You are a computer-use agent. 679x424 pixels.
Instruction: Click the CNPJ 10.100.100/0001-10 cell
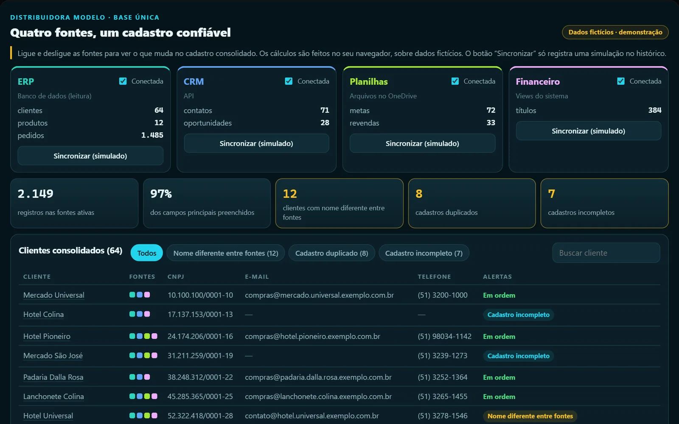pos(200,295)
